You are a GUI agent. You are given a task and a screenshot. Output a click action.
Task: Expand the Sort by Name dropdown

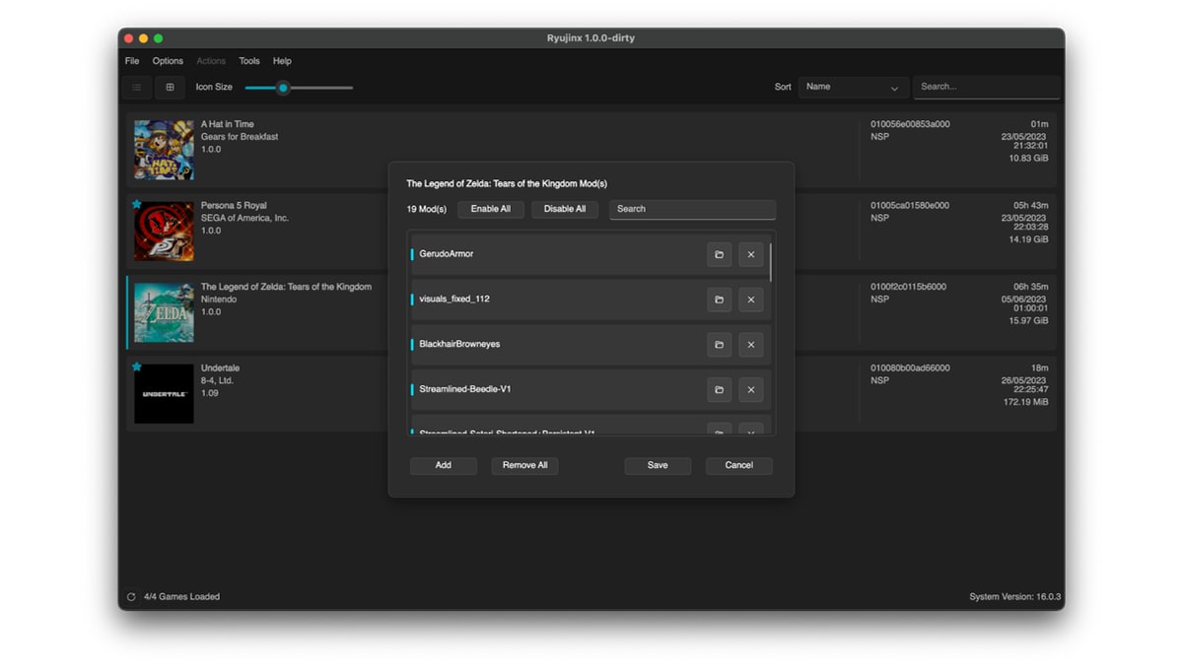click(853, 88)
